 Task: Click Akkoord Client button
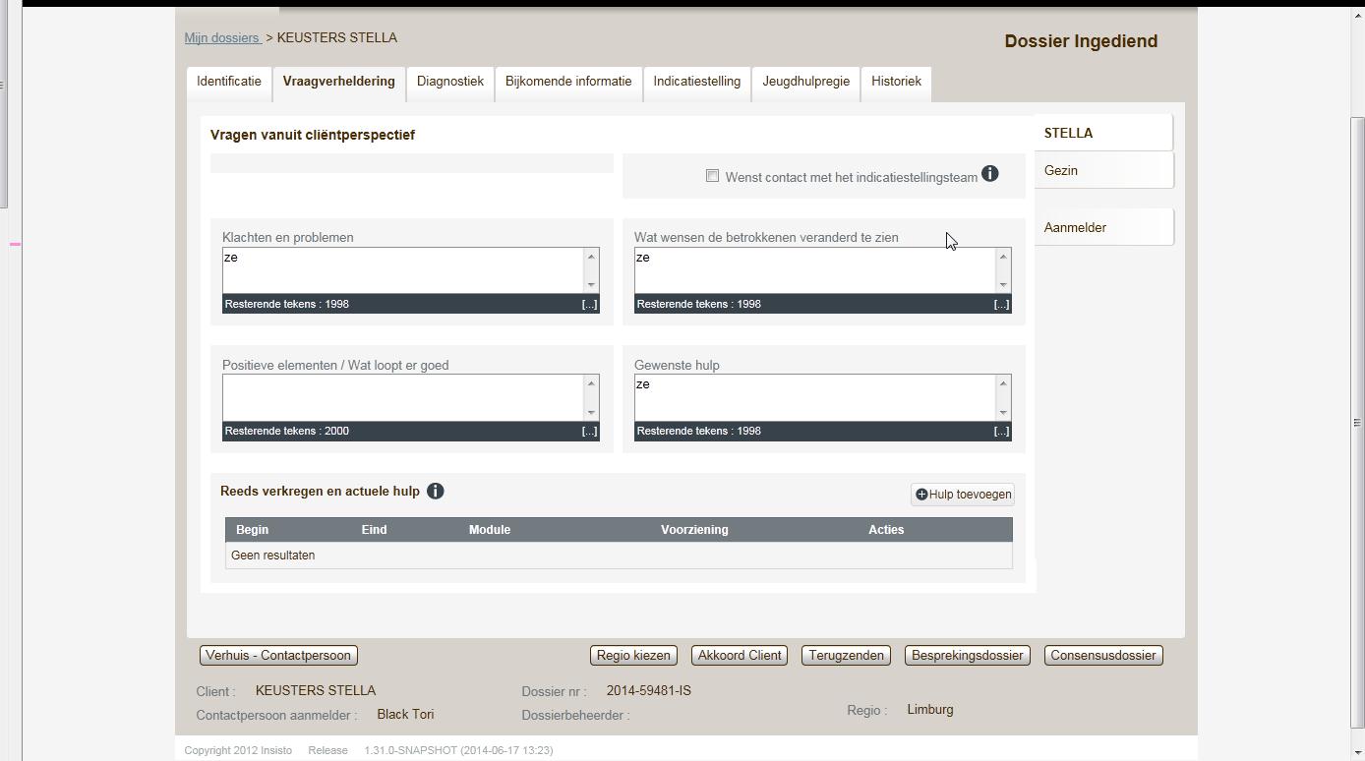click(740, 656)
